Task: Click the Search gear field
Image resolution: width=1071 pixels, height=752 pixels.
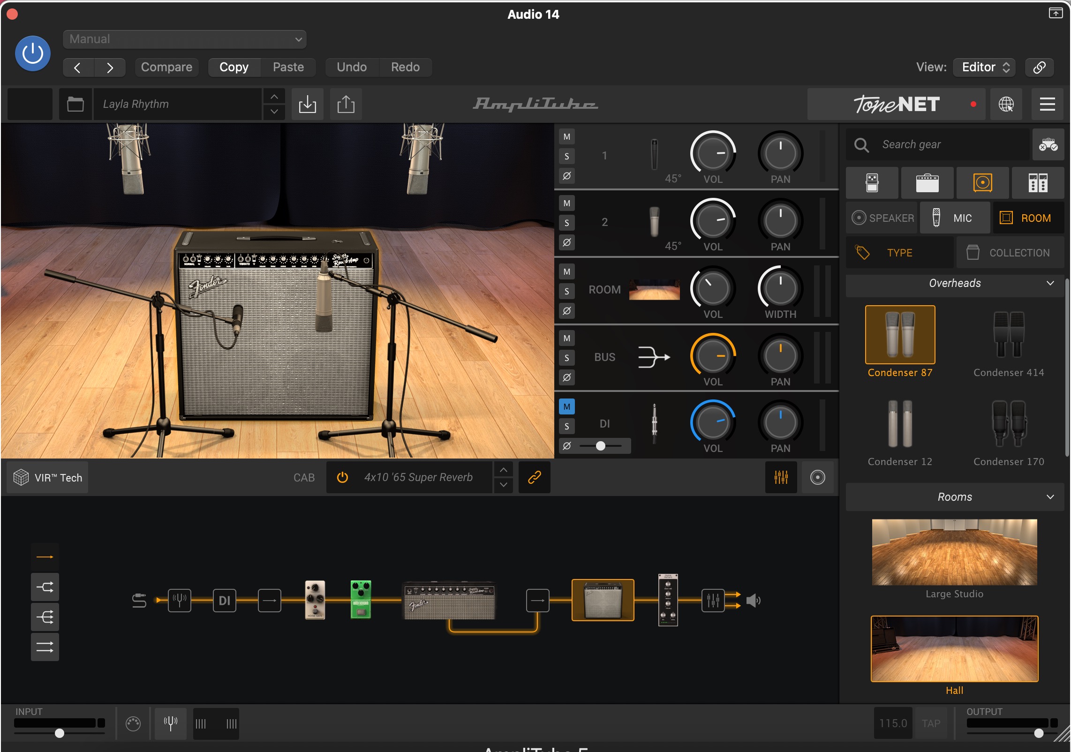Action: click(x=938, y=144)
